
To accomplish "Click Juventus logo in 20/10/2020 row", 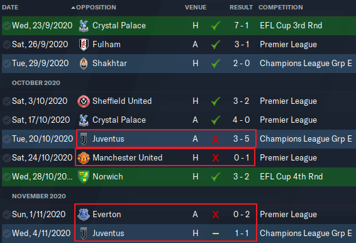I will [x=84, y=139].
